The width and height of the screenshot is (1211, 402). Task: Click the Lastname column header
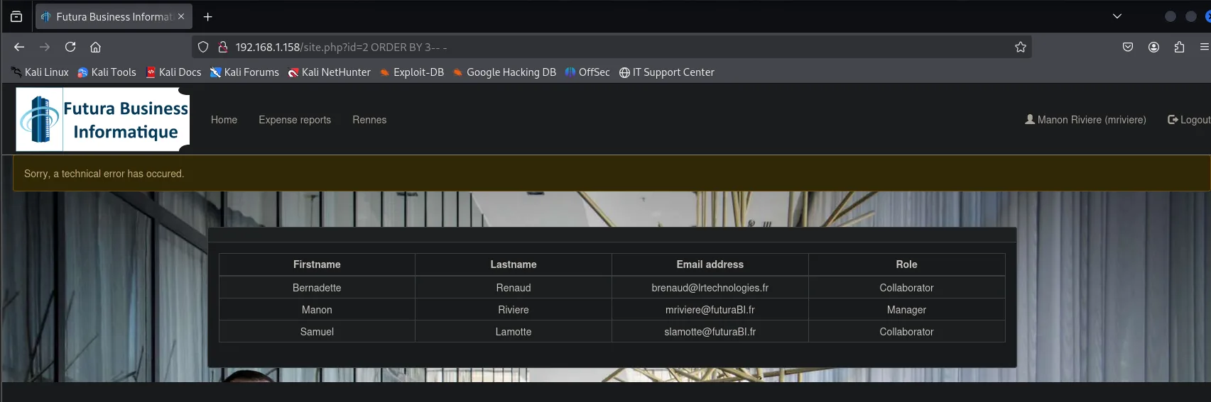[x=514, y=264]
